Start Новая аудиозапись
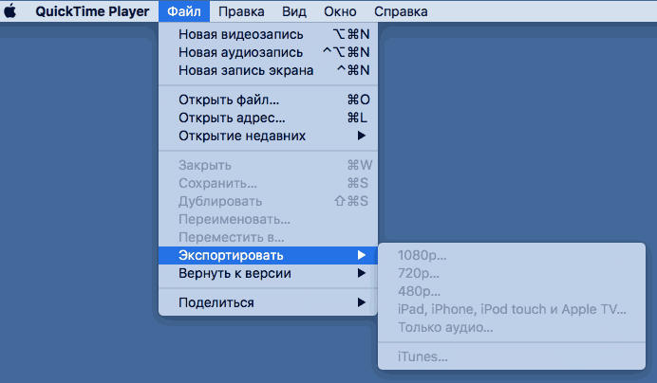Image resolution: width=657 pixels, height=383 pixels. pyautogui.click(x=268, y=52)
